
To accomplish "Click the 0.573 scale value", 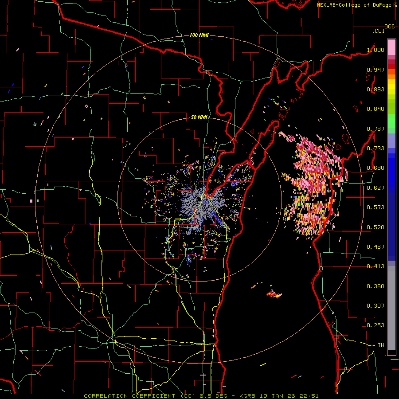I will pyautogui.click(x=376, y=207).
